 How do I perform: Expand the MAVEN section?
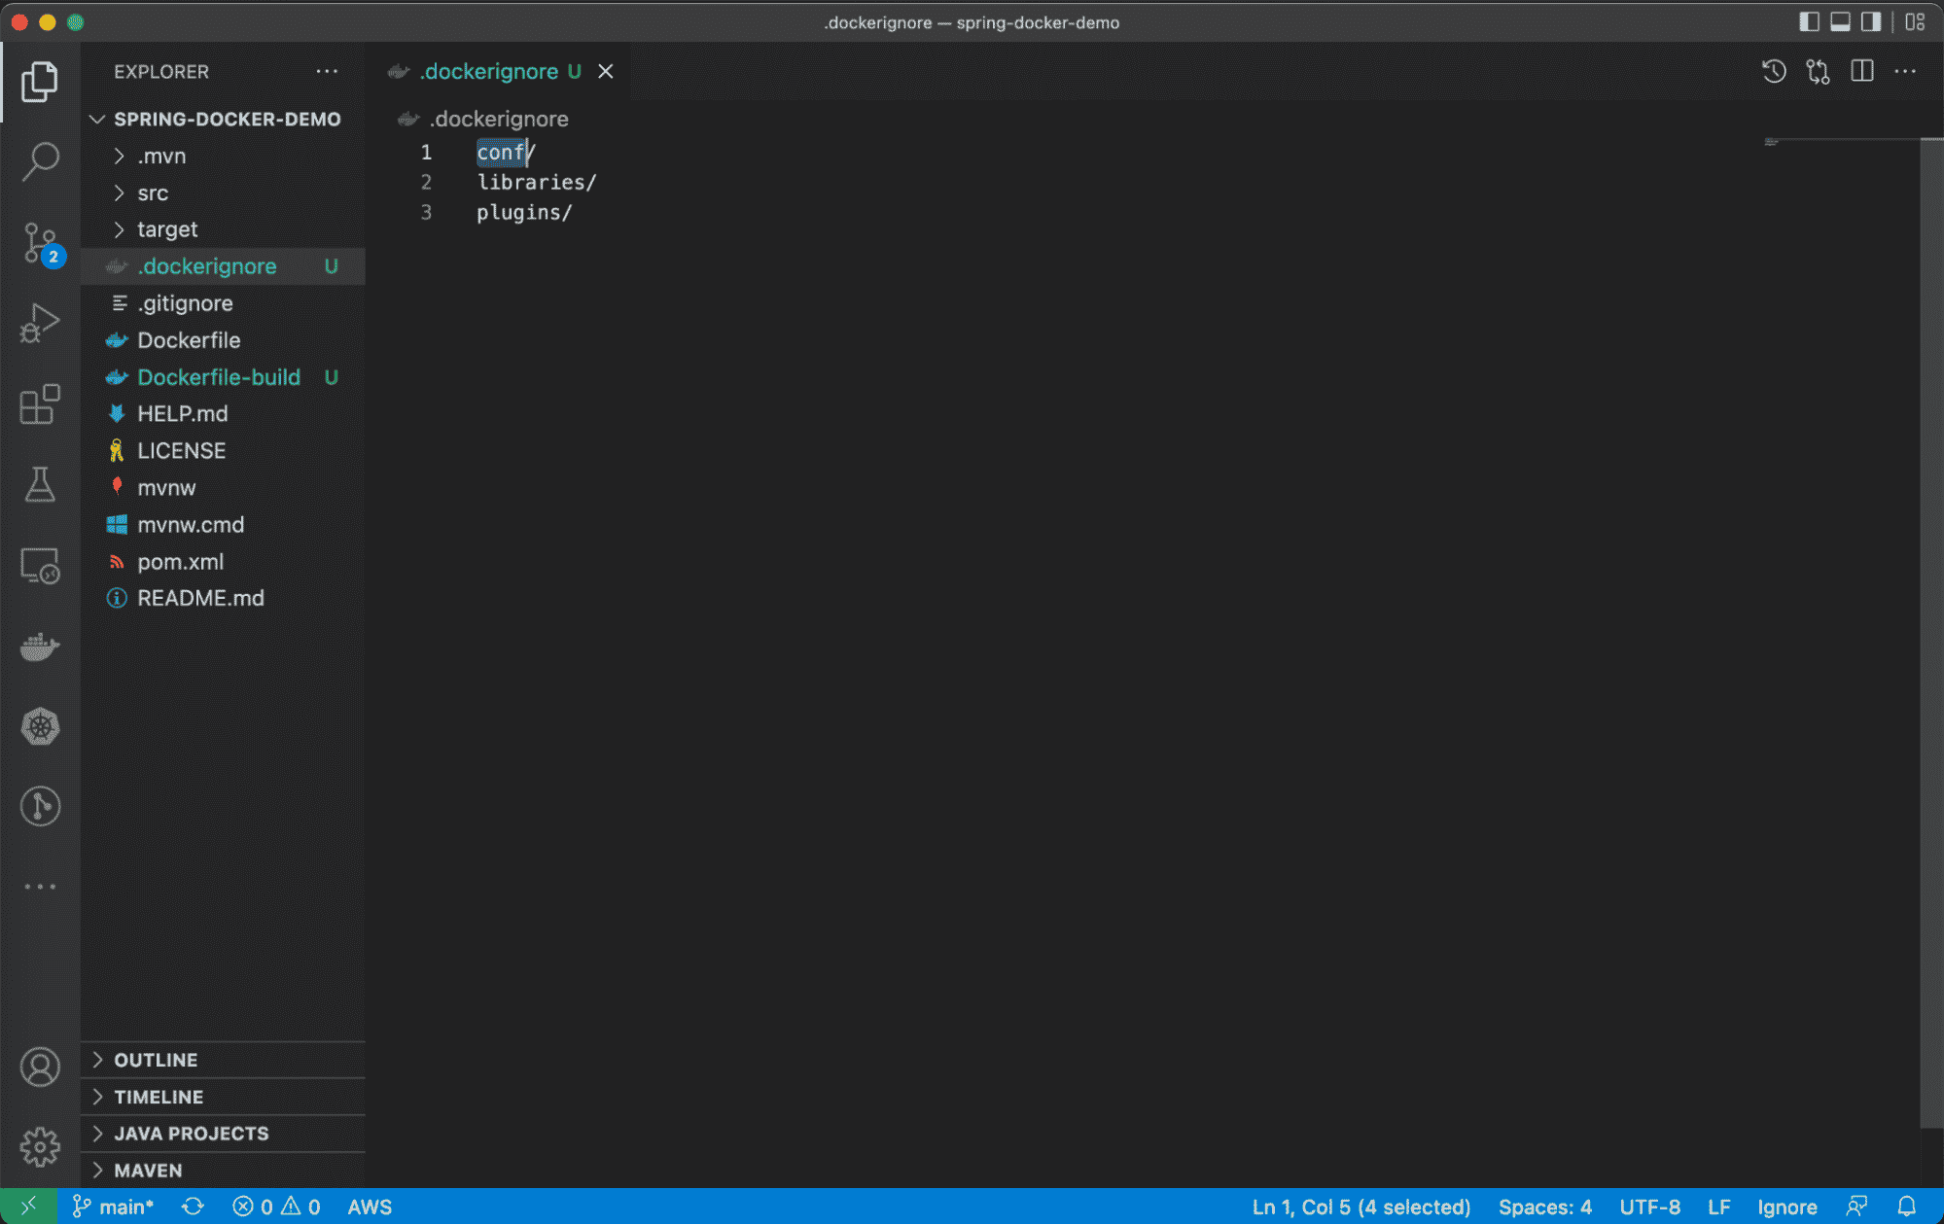[148, 1170]
